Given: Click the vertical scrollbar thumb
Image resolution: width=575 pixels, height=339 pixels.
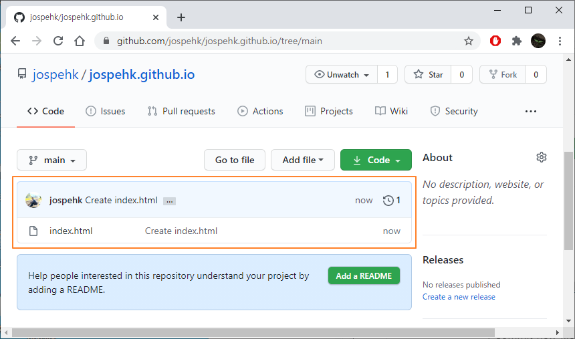Looking at the screenshot, I should click(x=568, y=201).
